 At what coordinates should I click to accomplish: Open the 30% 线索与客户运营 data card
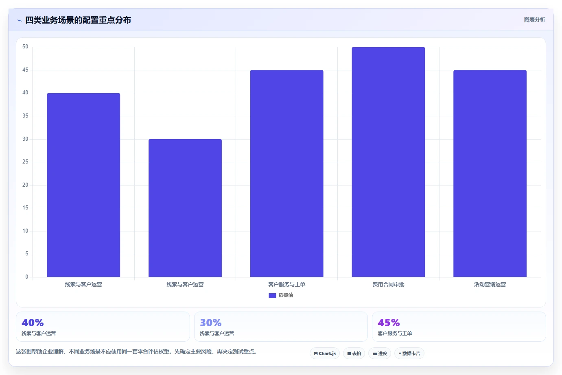click(281, 327)
